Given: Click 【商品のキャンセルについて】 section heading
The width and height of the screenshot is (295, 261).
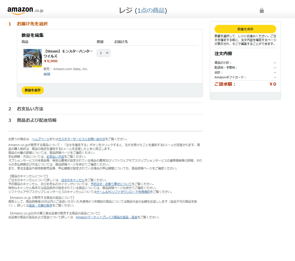Looking at the screenshot, I should [29, 176].
